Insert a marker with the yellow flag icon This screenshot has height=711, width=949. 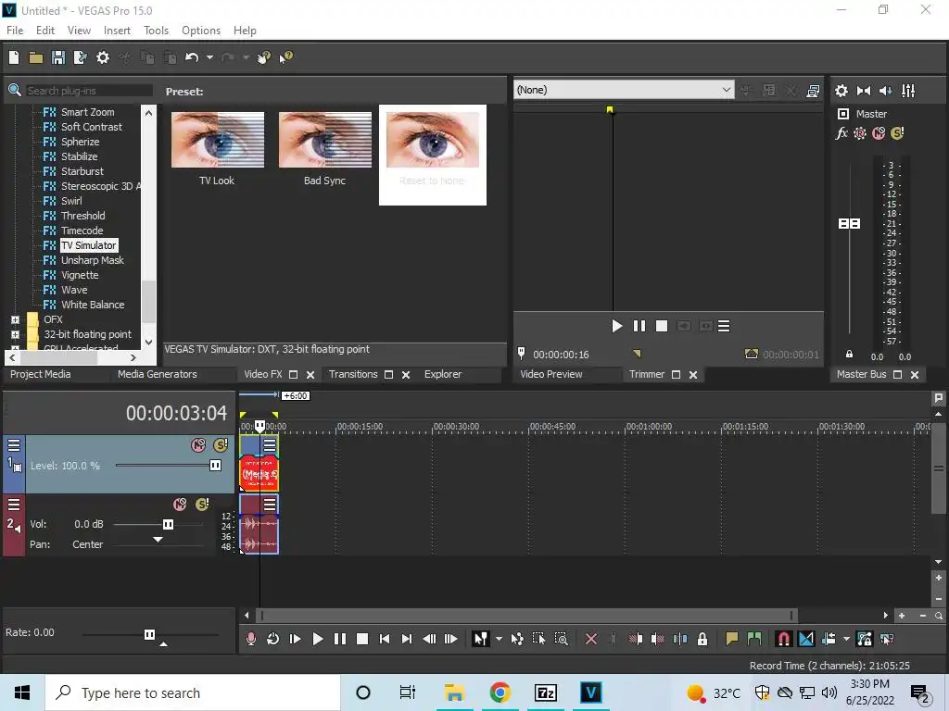(732, 639)
